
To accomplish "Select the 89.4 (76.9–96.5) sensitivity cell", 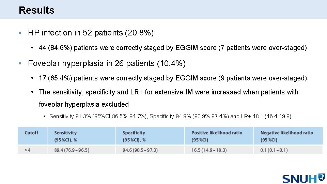I will (x=72, y=150).
